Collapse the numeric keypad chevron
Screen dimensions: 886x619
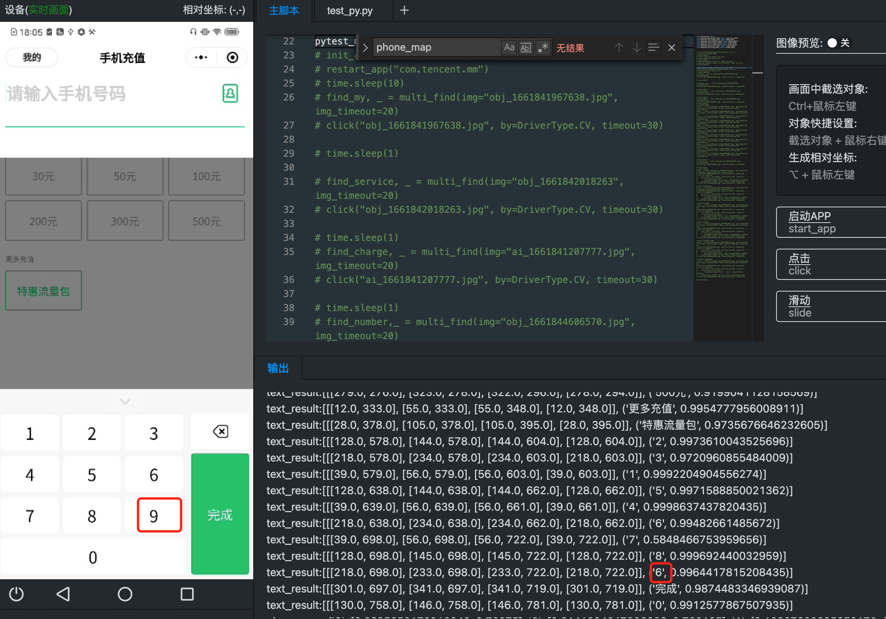click(125, 401)
